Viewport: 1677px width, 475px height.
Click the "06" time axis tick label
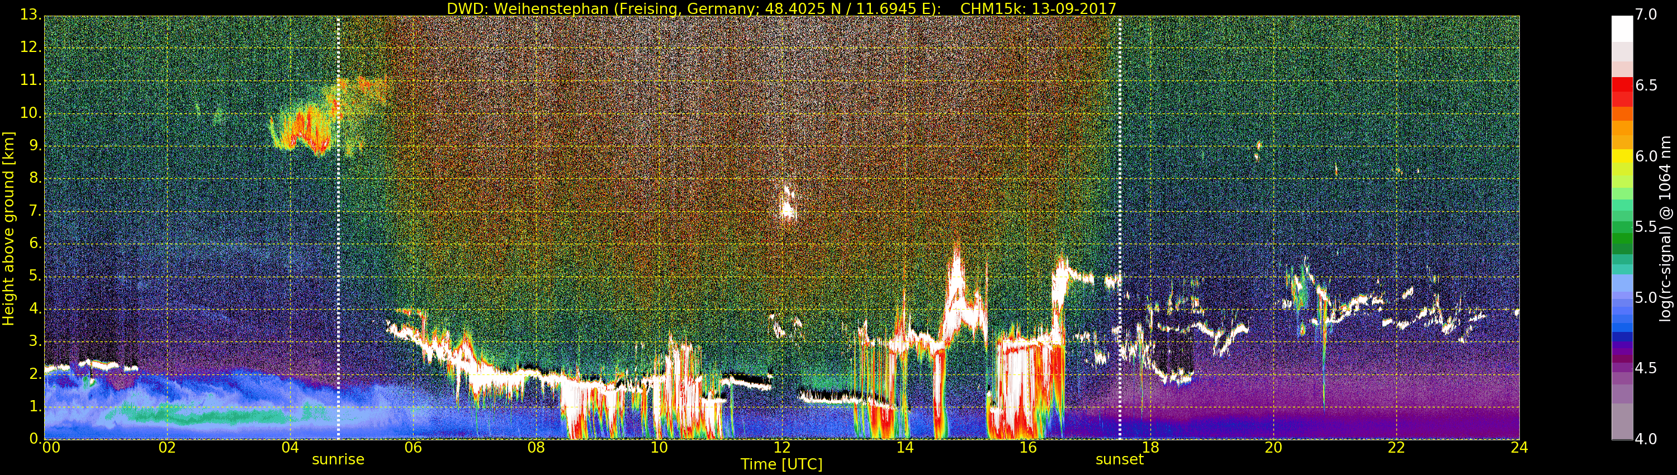coord(414,448)
